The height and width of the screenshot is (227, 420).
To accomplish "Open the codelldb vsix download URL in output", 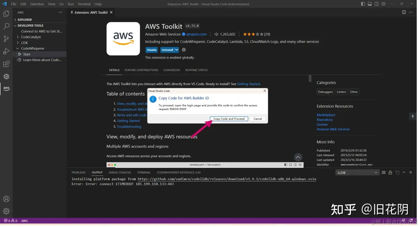I will click(227, 179).
